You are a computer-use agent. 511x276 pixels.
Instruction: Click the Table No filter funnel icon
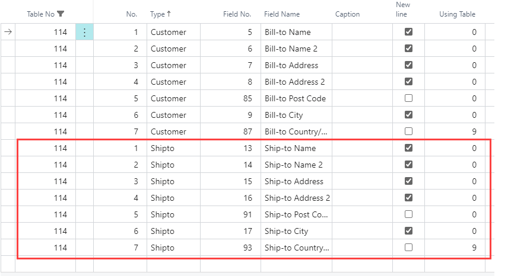61,14
